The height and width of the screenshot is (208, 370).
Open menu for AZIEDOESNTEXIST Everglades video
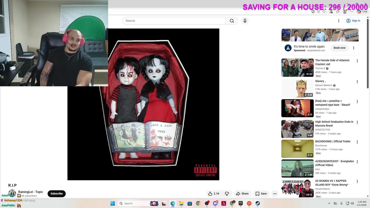coord(357,162)
